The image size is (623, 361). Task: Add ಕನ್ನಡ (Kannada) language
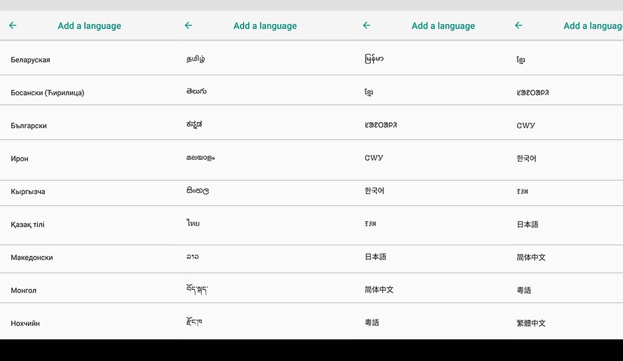point(194,124)
